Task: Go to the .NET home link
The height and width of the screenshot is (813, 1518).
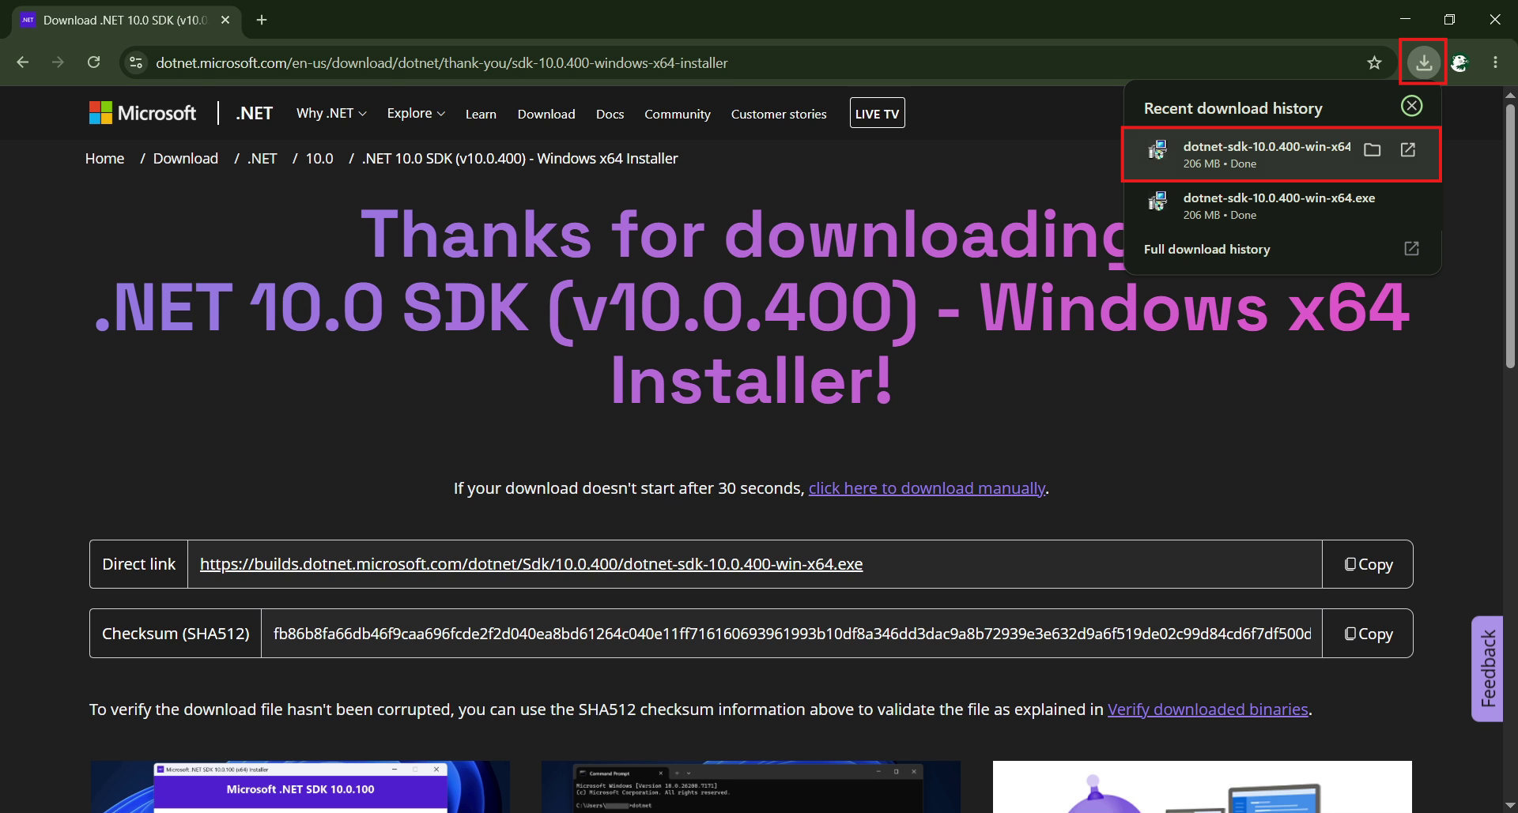Action: pyautogui.click(x=254, y=113)
